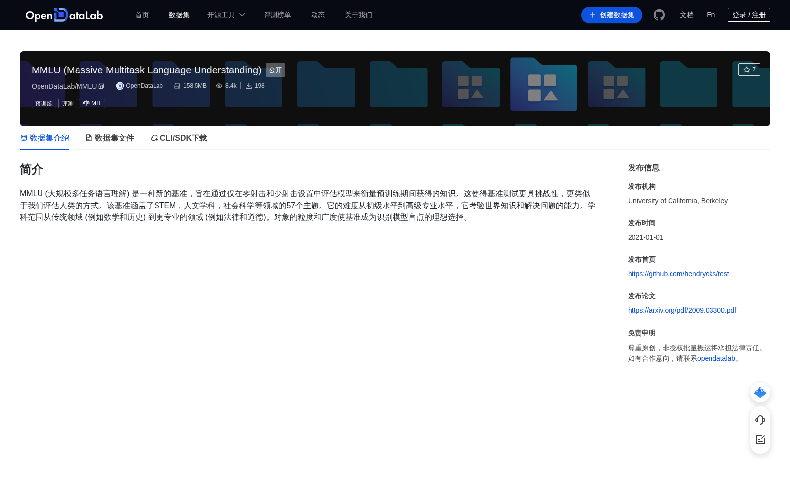Click the download count icon 198
This screenshot has height=493, width=790.
(249, 86)
